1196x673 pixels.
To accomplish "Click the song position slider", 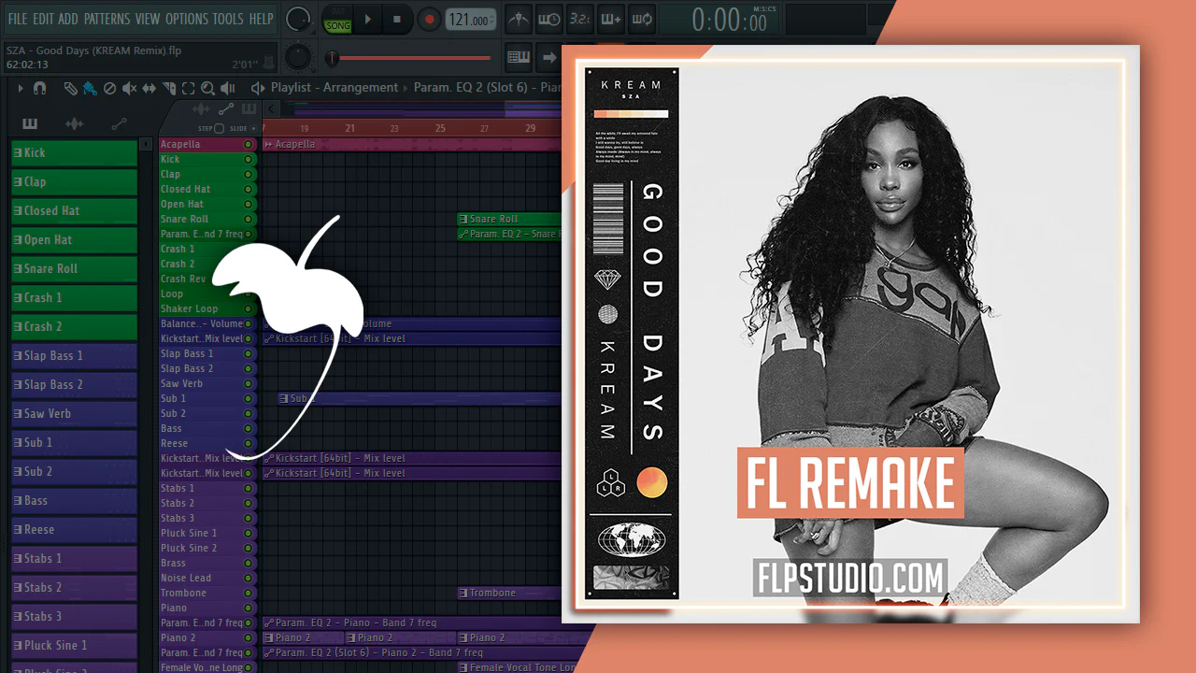I will click(411, 58).
